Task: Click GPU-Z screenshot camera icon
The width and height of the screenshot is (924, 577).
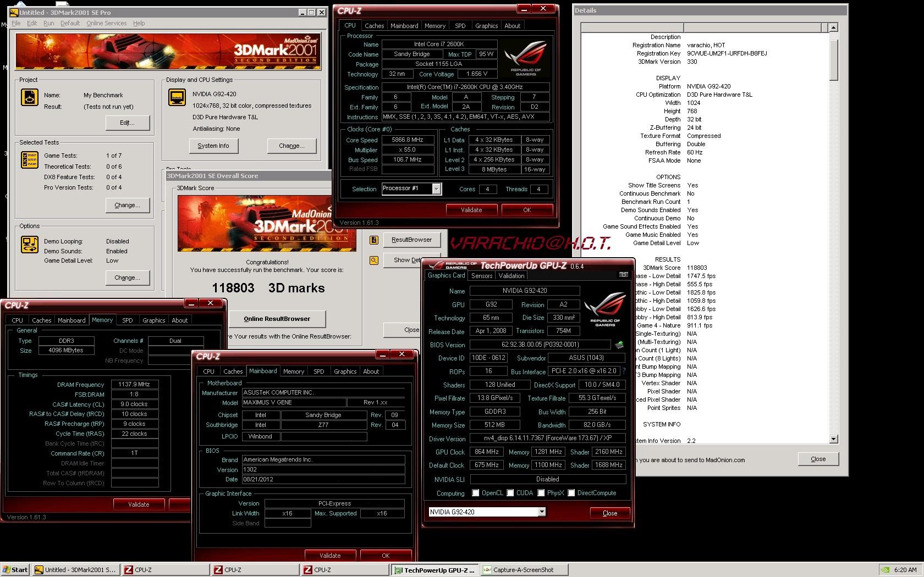Action: coord(623,274)
